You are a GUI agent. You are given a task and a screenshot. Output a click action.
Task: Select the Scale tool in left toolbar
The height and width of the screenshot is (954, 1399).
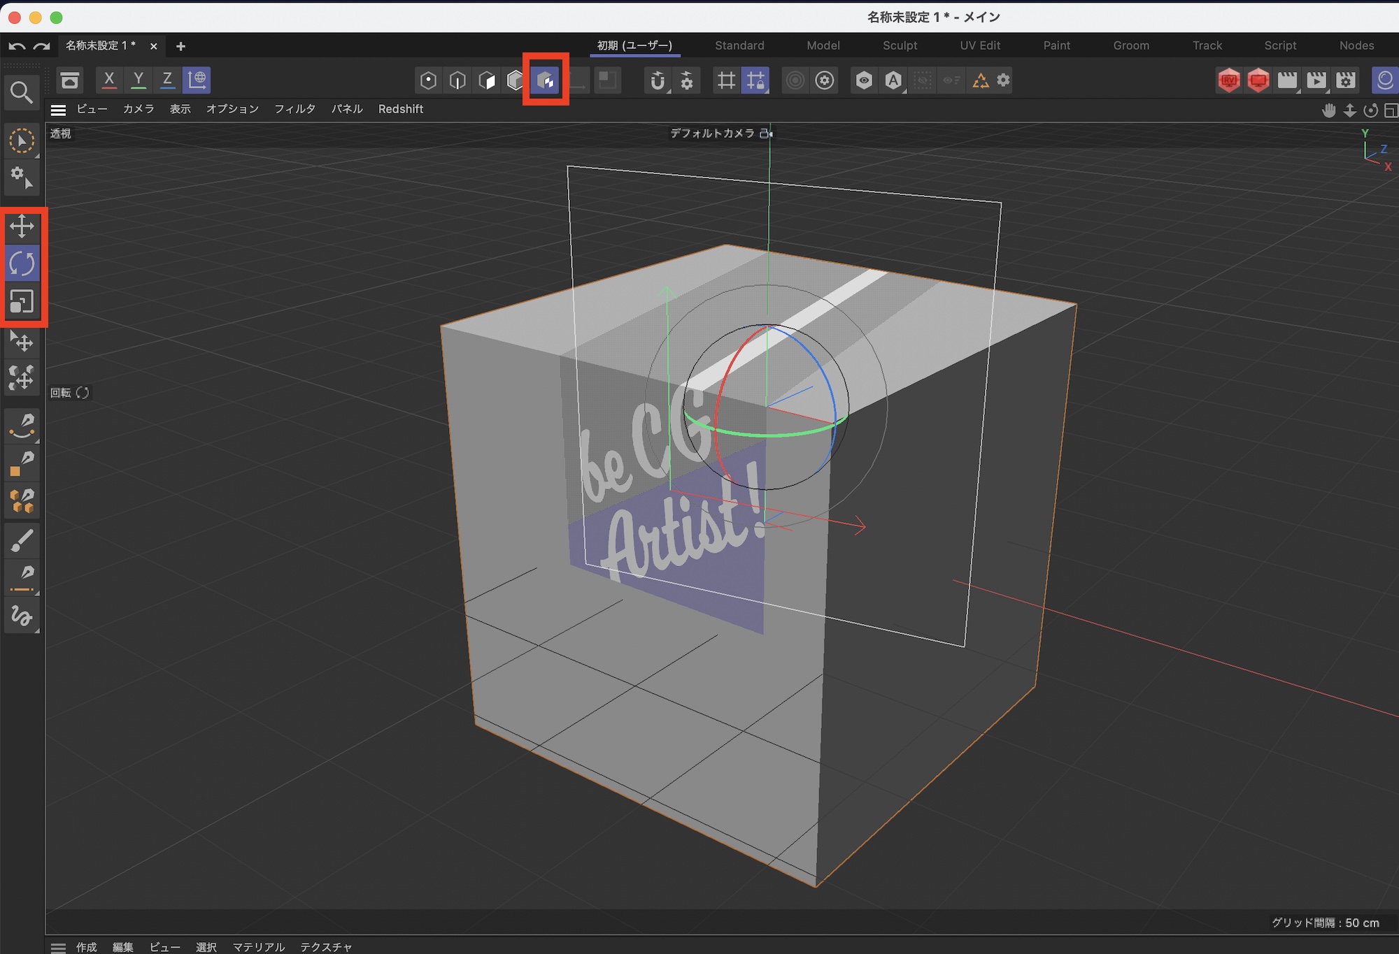tap(22, 302)
